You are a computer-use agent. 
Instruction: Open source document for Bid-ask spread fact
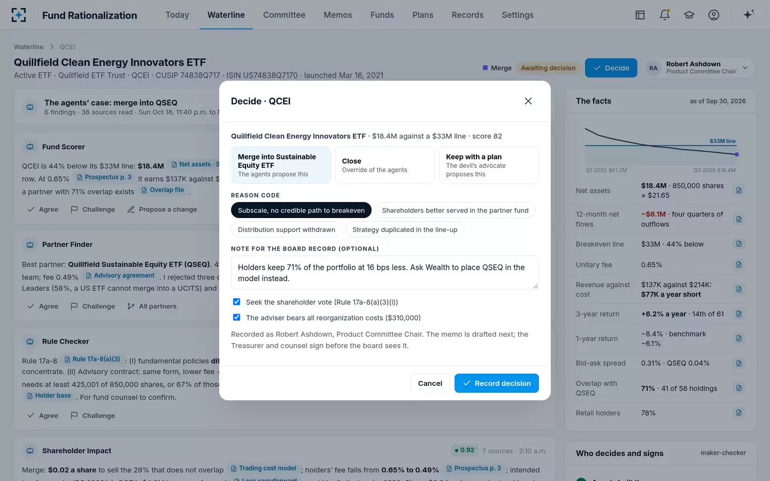click(739, 363)
